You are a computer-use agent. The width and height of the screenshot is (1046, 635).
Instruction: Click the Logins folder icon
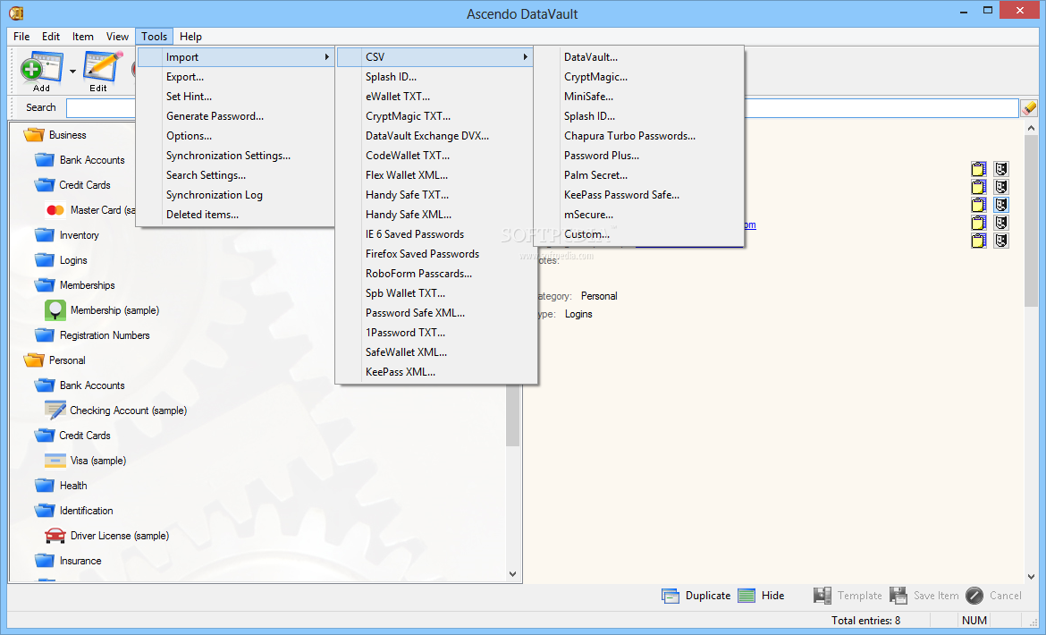[45, 260]
